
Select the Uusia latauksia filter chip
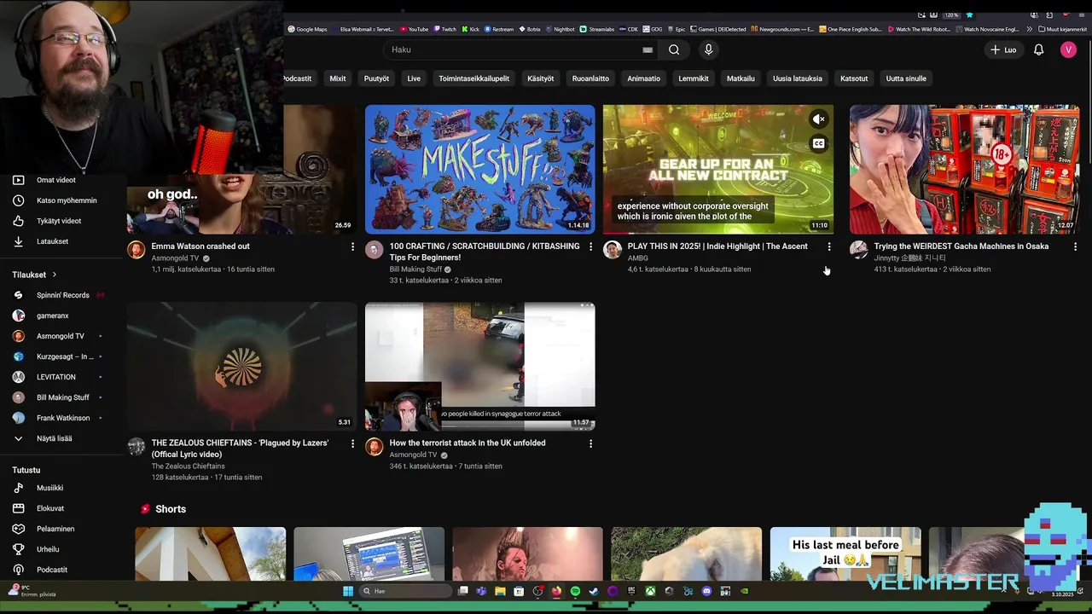[x=798, y=78]
